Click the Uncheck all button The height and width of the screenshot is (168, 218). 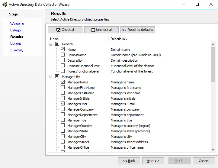(101, 30)
